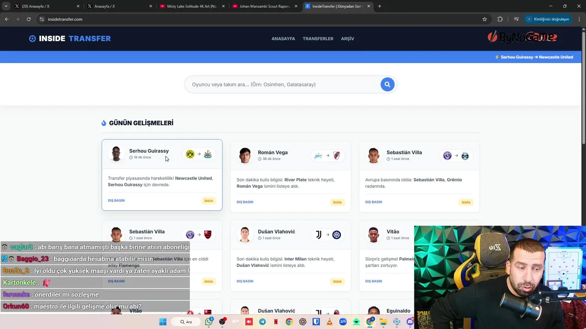Click Román Vega's player photo
This screenshot has width=586, height=329.
[x=244, y=155]
